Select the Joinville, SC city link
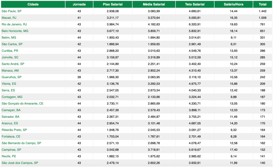 (10, 57)
